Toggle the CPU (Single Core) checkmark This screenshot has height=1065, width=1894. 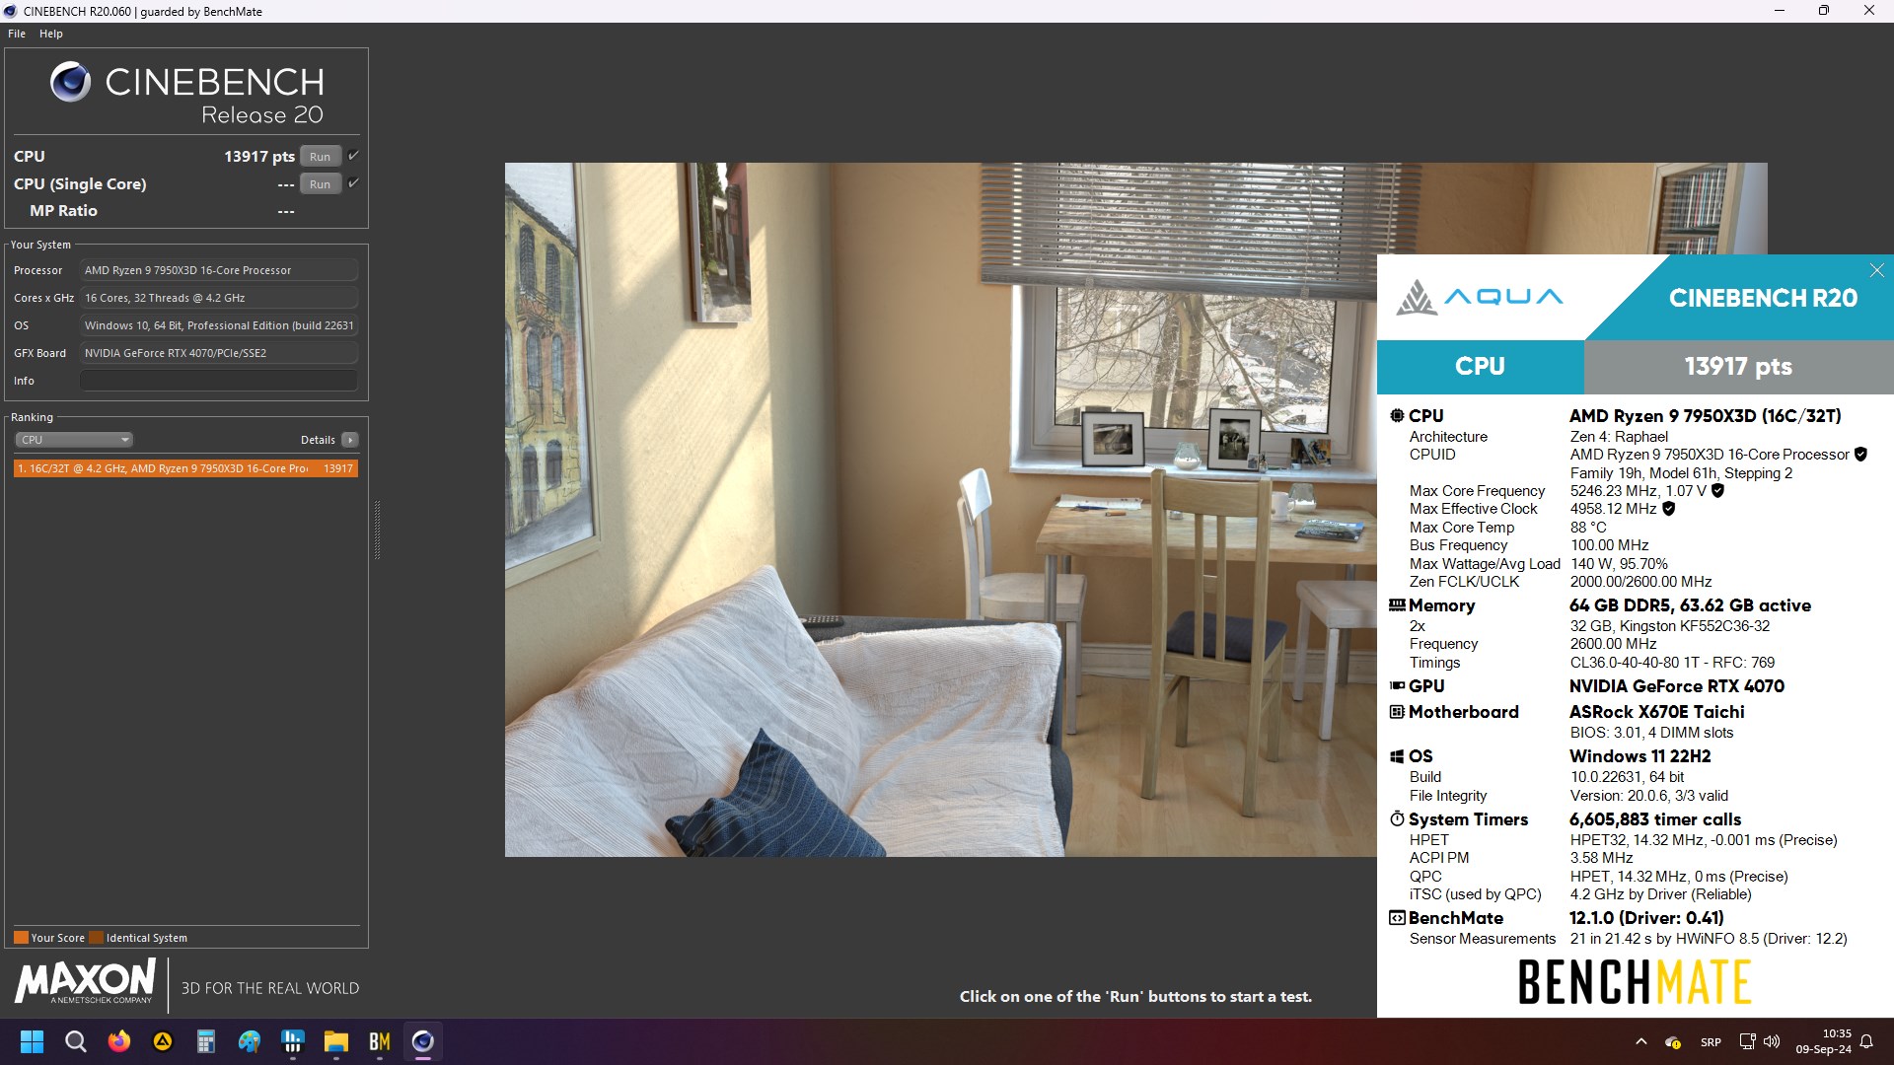click(353, 183)
